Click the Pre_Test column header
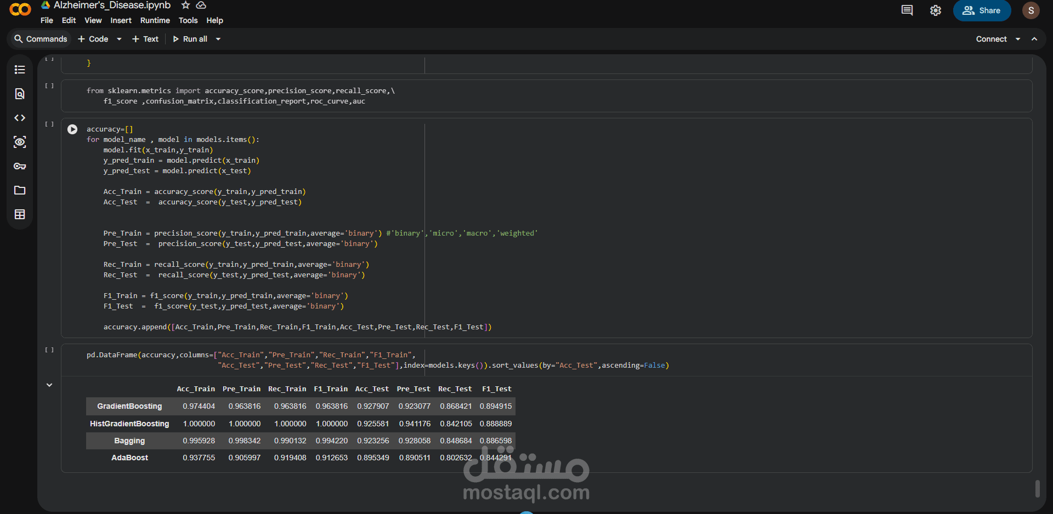 coord(414,389)
